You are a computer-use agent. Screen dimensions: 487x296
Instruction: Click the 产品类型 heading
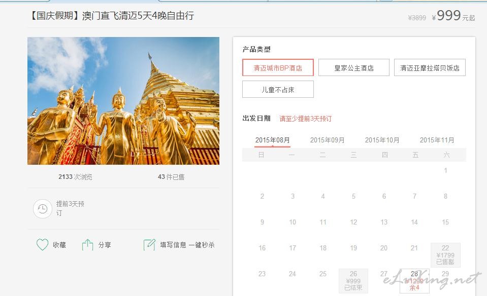256,49
